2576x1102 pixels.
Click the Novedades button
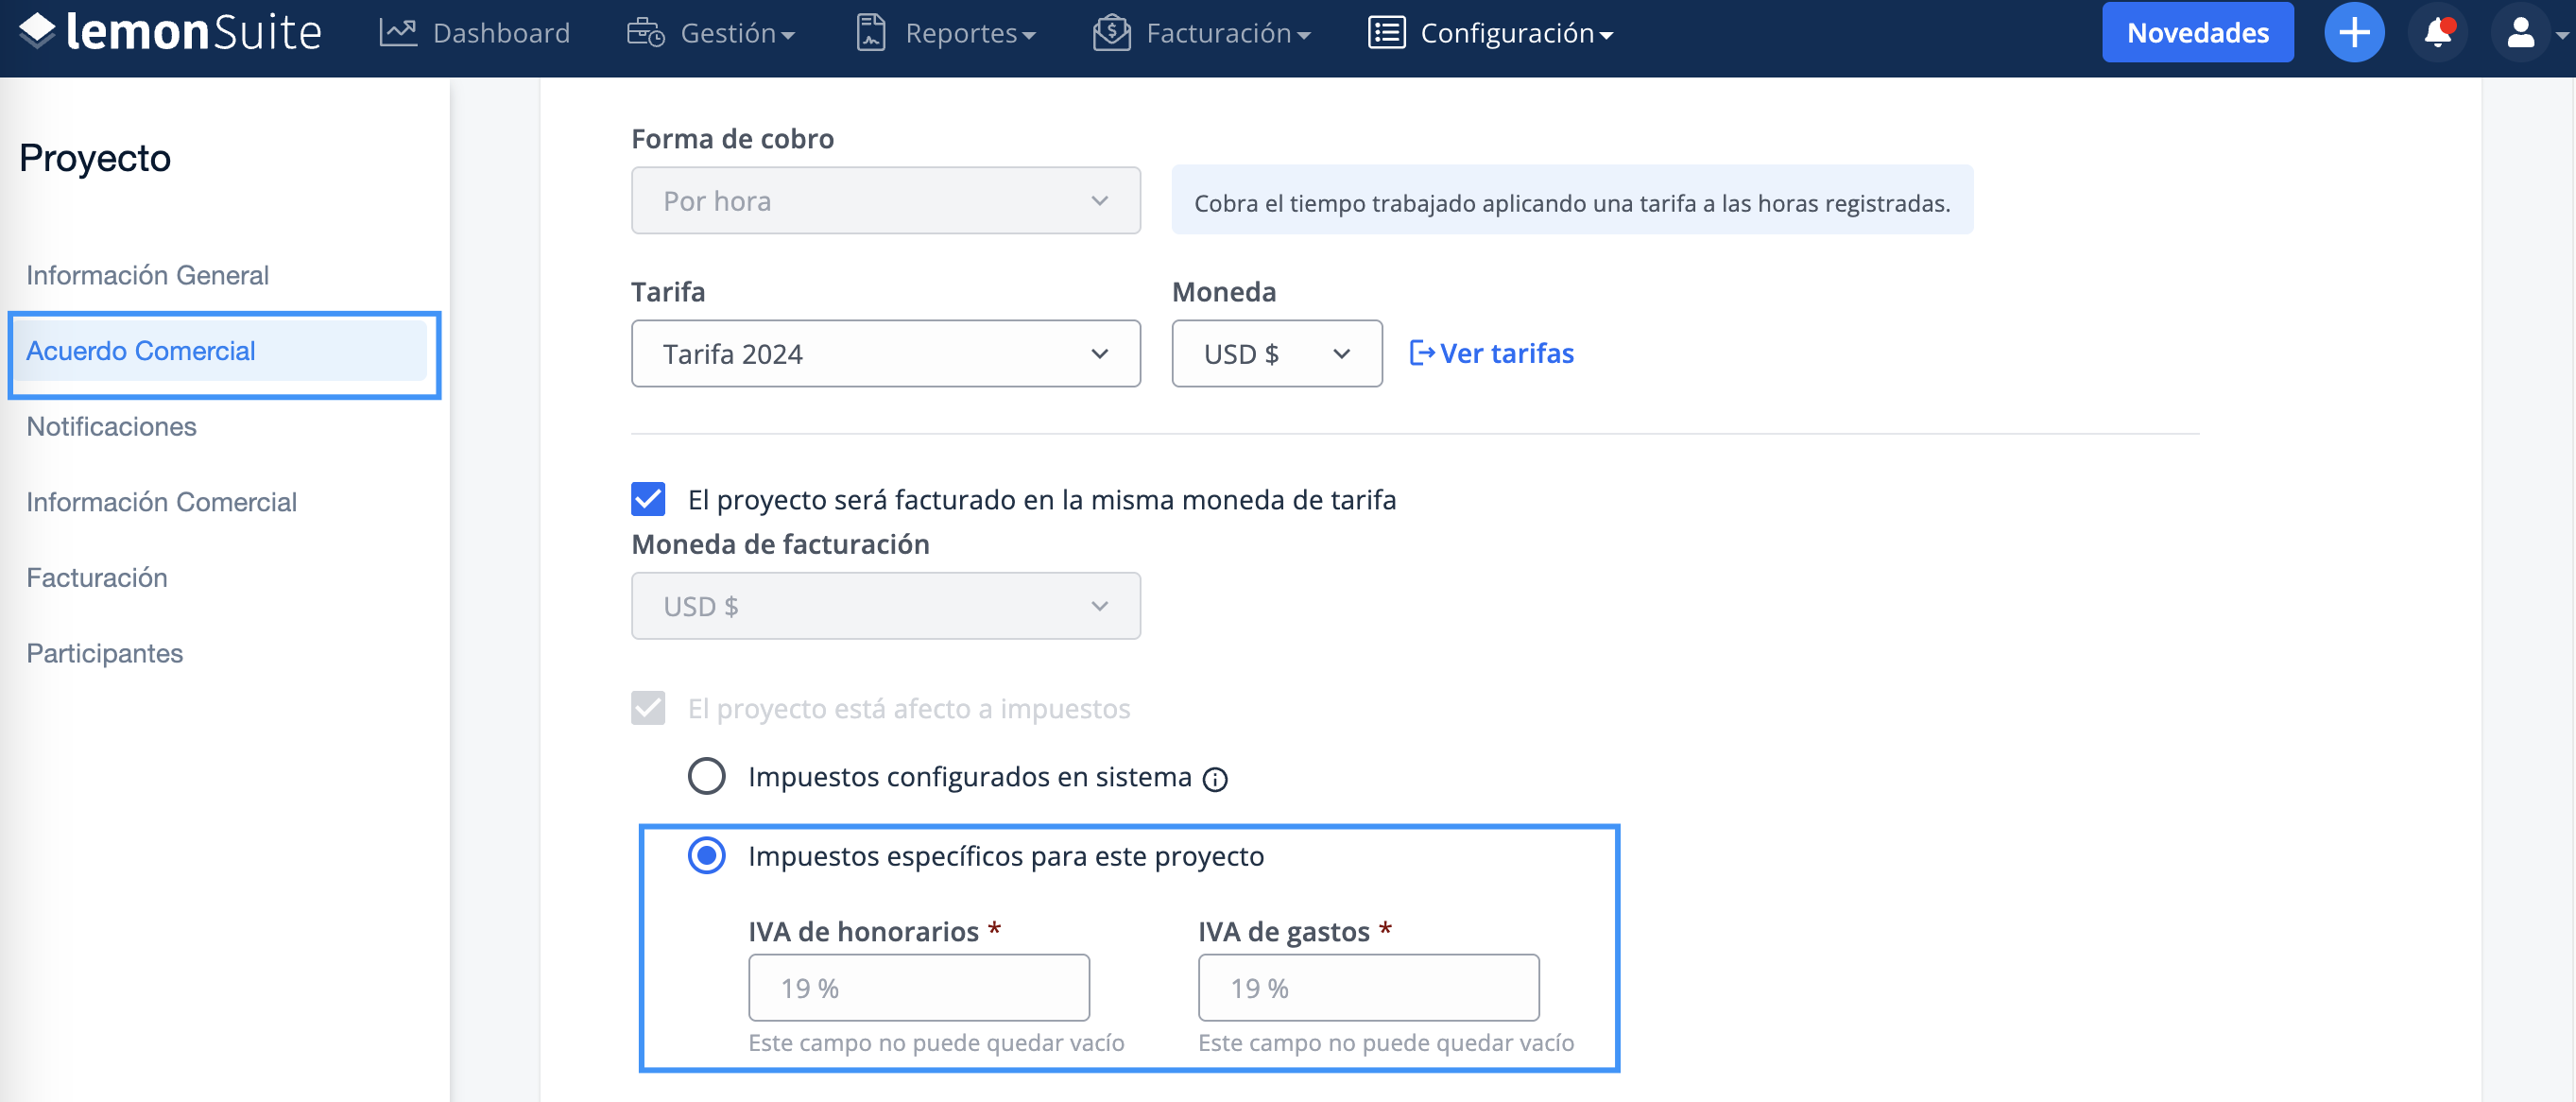pos(2197,33)
